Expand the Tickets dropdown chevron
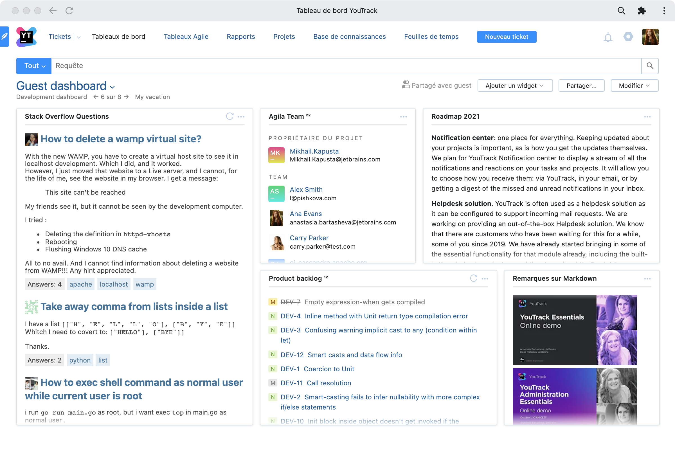The image size is (675, 450). [x=79, y=37]
